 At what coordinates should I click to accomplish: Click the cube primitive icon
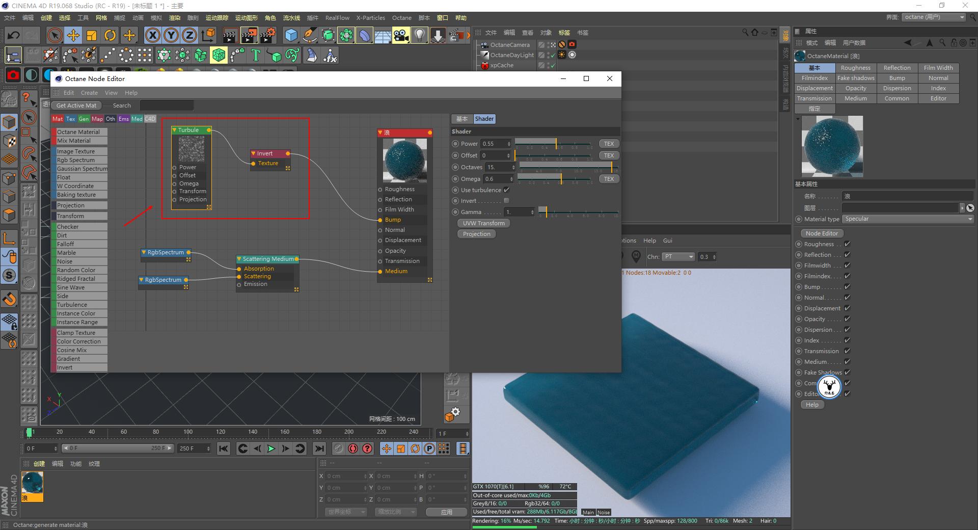(291, 35)
